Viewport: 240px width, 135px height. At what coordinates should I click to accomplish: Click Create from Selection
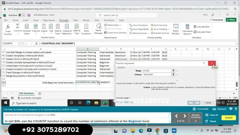click(115, 33)
